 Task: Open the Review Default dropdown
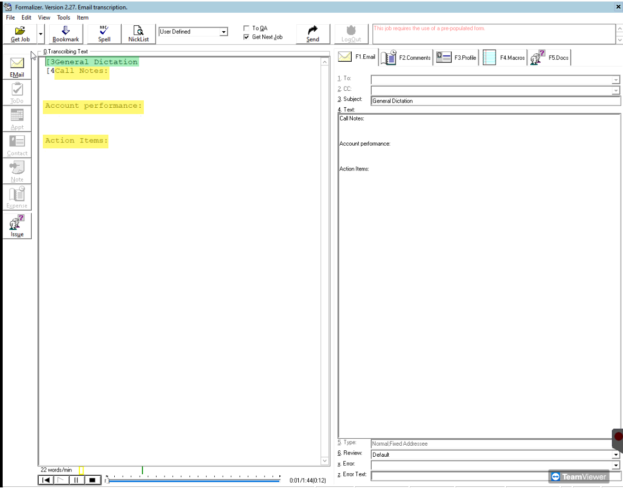616,455
